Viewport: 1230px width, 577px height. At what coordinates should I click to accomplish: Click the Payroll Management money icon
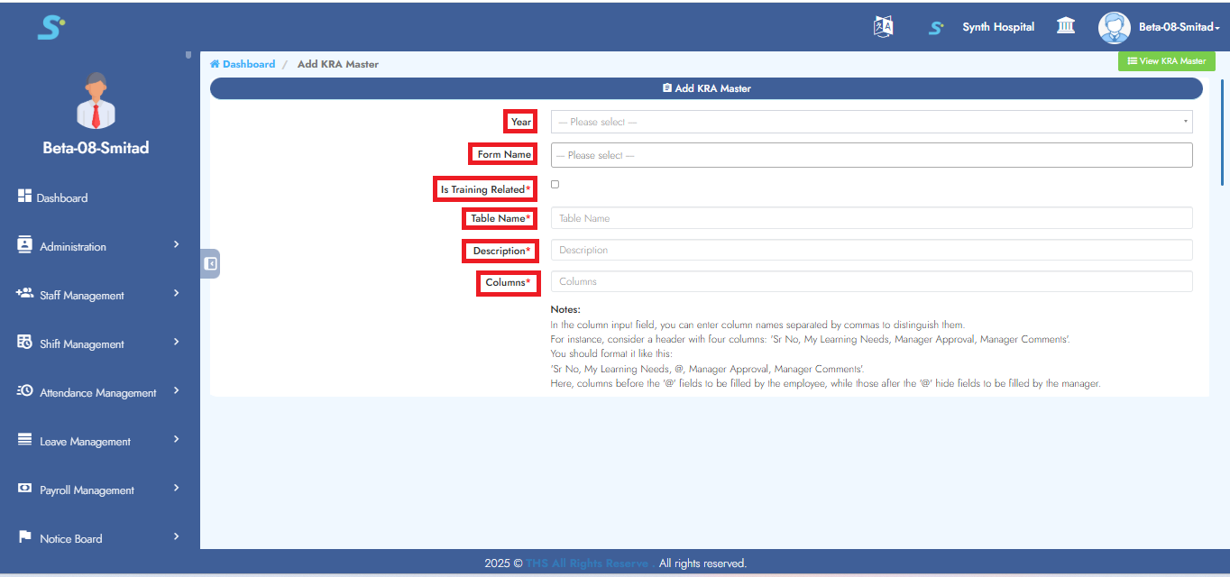[x=25, y=489]
